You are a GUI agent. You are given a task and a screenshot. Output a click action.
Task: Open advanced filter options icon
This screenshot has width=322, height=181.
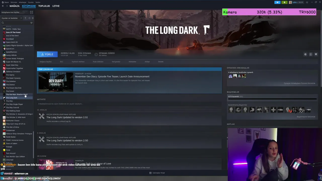click(x=31, y=23)
